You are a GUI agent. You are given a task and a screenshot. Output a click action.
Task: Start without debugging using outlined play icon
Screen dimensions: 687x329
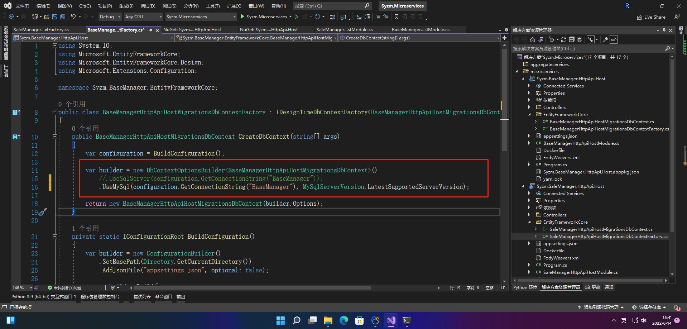[297, 16]
